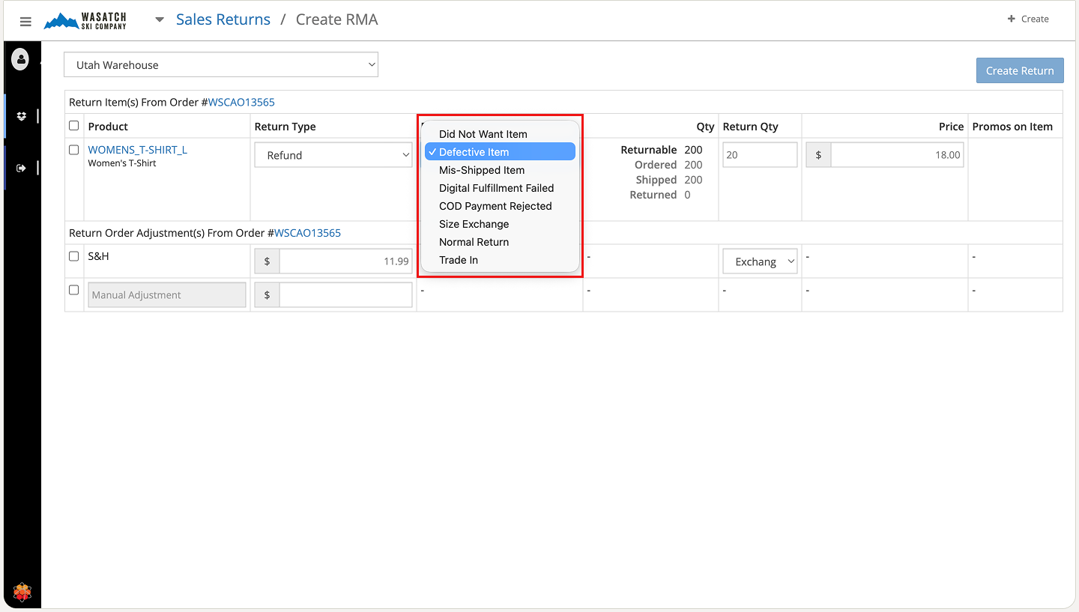Open the hamburger navigation menu
The width and height of the screenshot is (1079, 612).
[x=25, y=22]
